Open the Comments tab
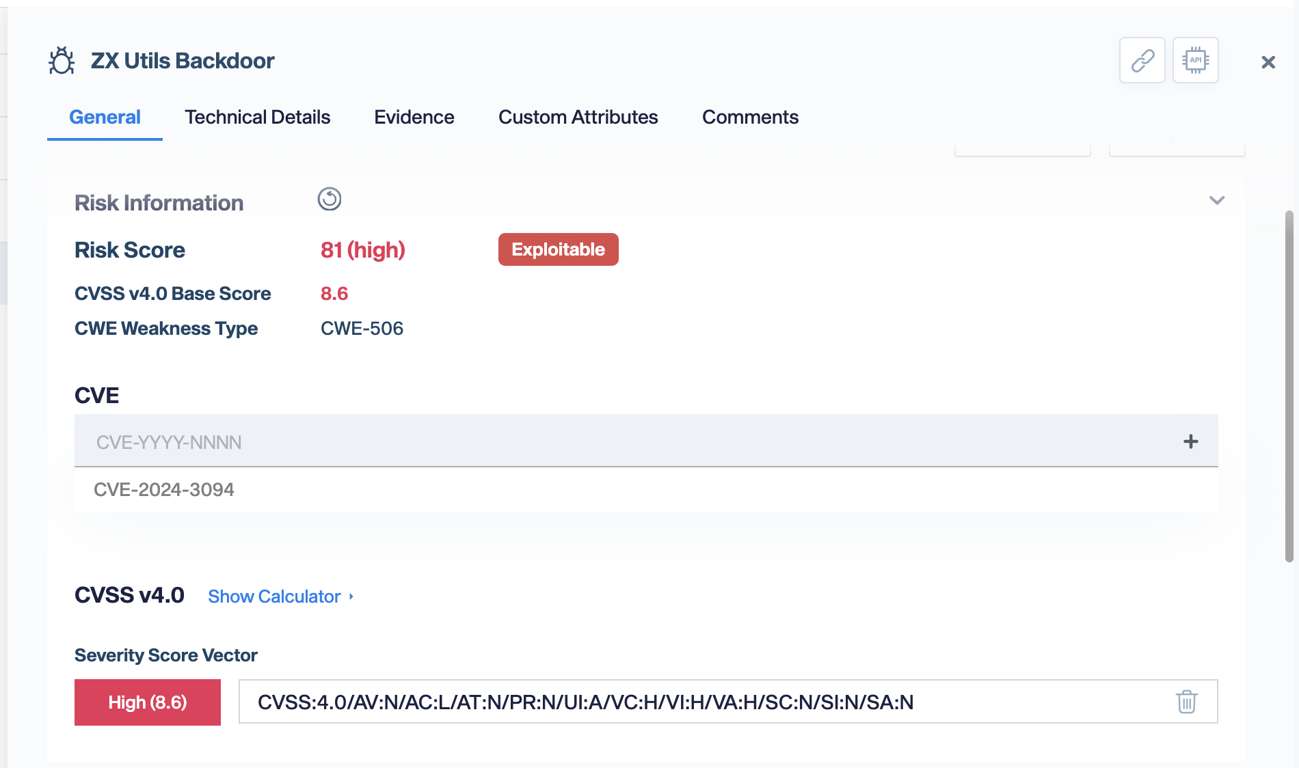Screen dimensions: 1299x768 [x=750, y=118]
